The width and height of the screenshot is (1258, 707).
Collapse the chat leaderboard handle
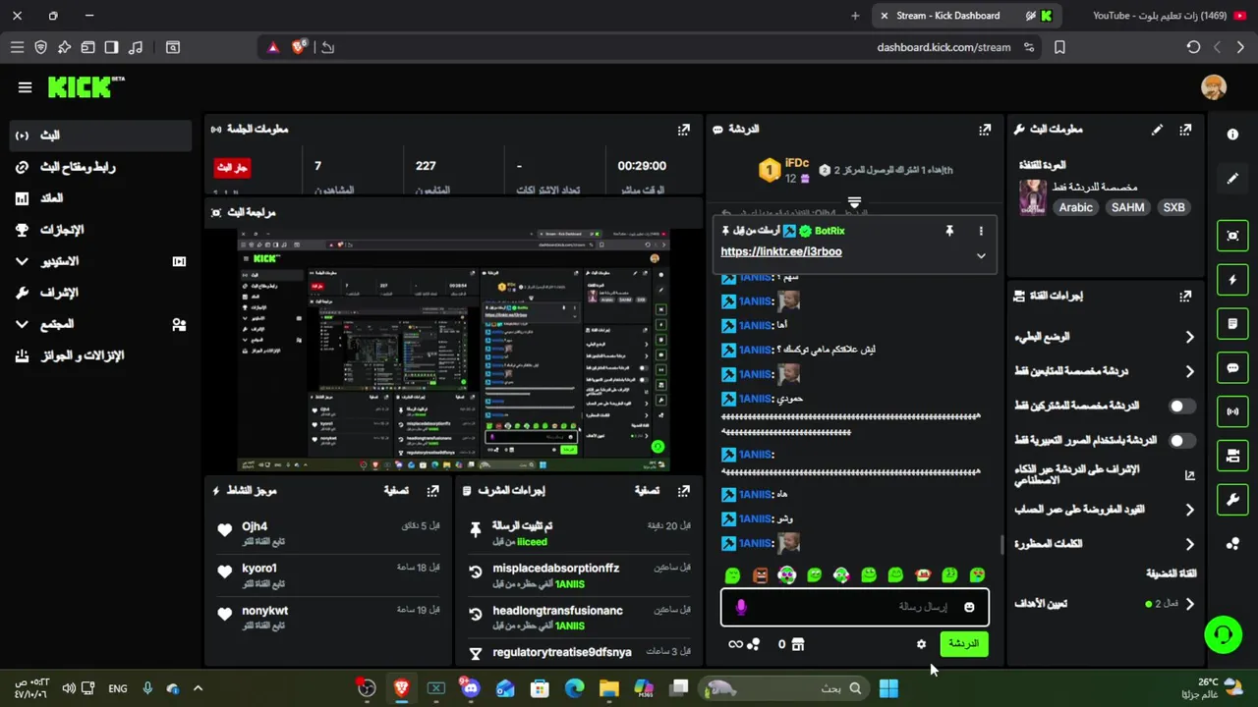[854, 203]
